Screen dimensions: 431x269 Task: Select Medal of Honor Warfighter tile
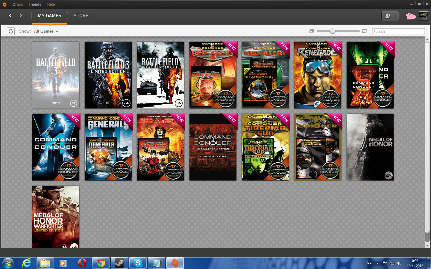pyautogui.click(x=56, y=217)
